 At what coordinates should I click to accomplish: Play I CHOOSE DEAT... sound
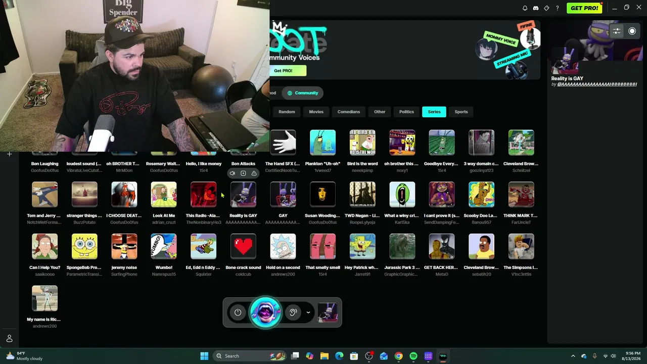pyautogui.click(x=124, y=195)
